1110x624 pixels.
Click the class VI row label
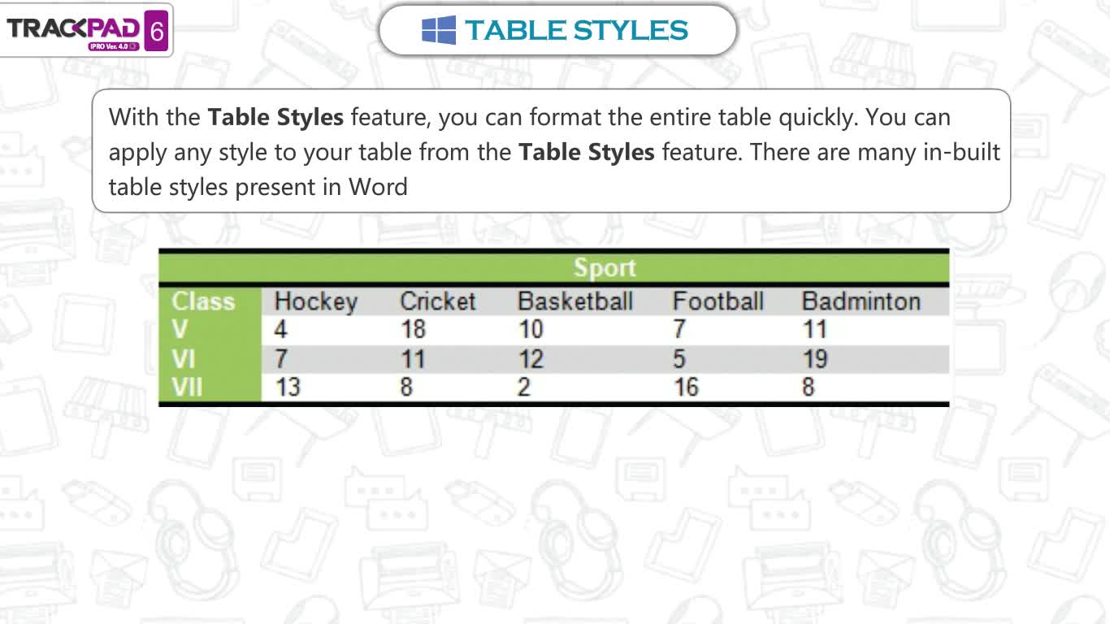tap(184, 359)
